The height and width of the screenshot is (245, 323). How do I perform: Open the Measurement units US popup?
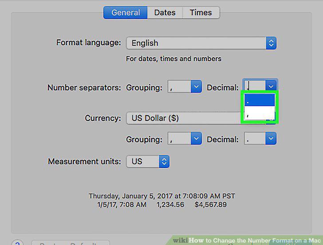click(148, 161)
